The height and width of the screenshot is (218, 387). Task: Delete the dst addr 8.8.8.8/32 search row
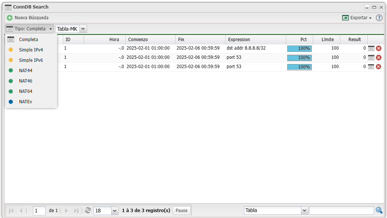[378, 48]
